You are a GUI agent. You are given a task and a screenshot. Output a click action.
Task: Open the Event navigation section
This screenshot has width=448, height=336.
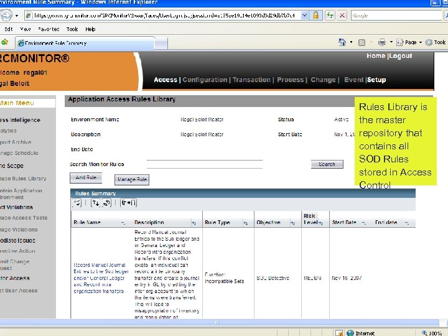pos(353,80)
